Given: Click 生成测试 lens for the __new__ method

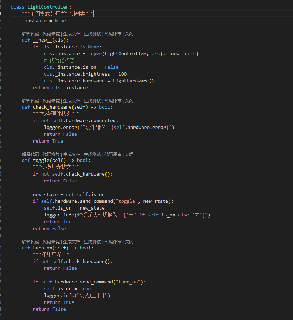Looking at the screenshot, I should point(92,34).
